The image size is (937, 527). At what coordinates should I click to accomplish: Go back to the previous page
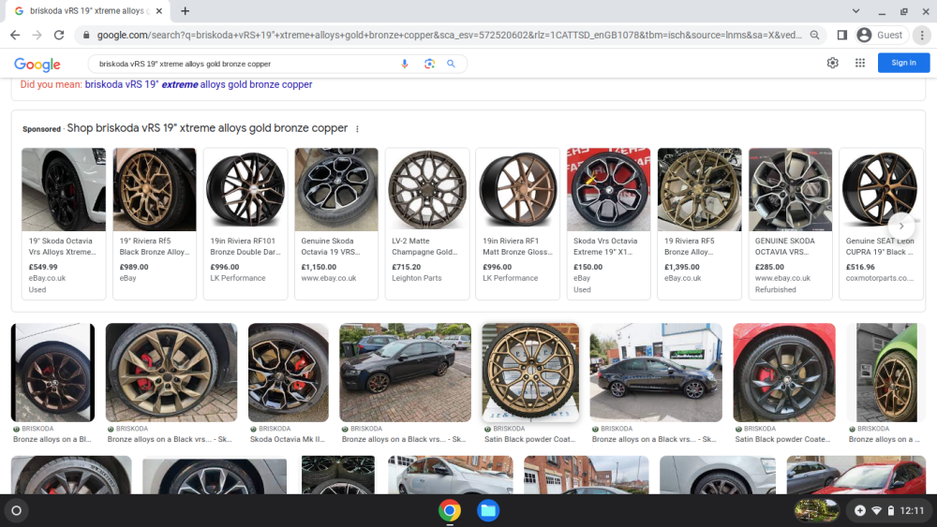pos(15,36)
